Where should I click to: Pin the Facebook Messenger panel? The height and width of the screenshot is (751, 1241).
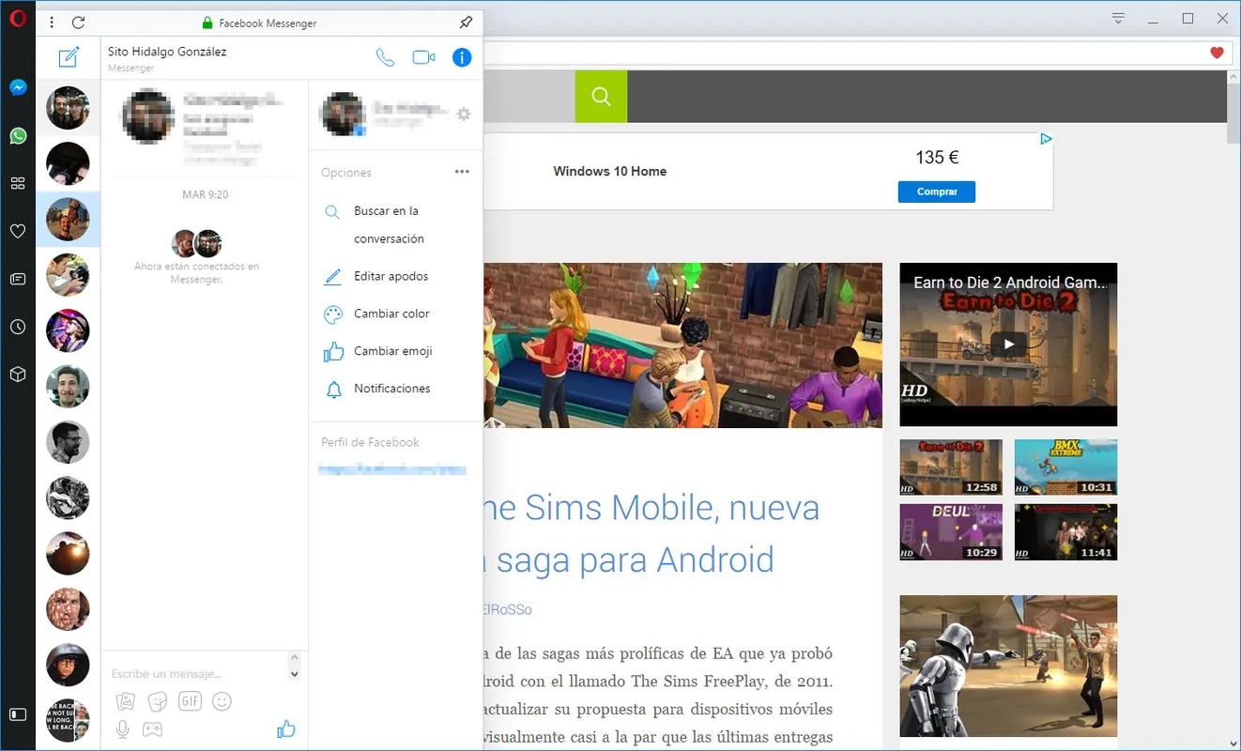(x=467, y=23)
